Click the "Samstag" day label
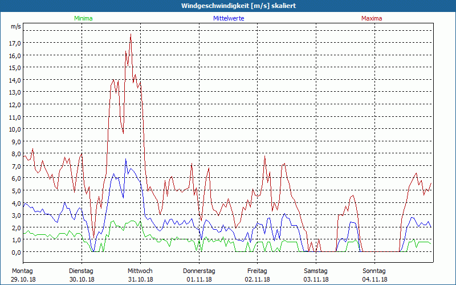The width and height of the screenshot is (456, 285). pyautogui.click(x=316, y=271)
